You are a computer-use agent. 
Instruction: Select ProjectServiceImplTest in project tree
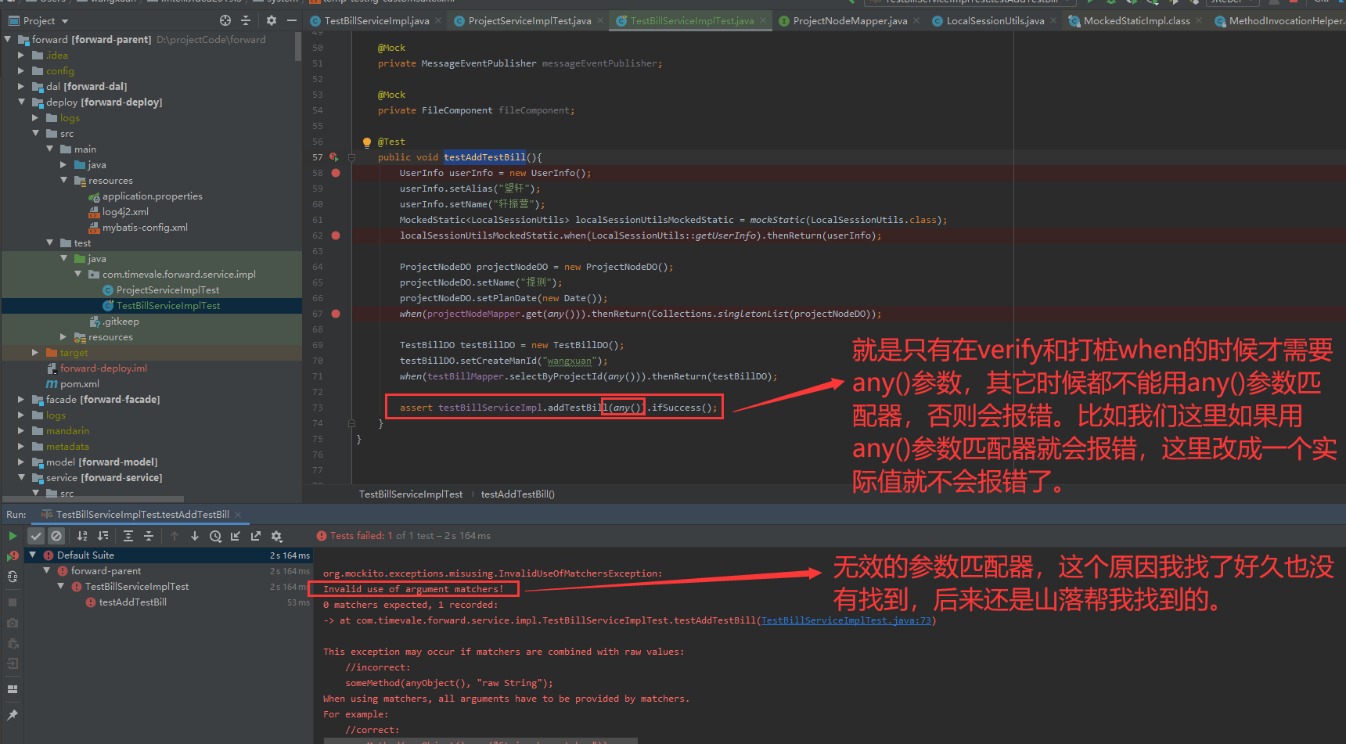click(x=167, y=289)
